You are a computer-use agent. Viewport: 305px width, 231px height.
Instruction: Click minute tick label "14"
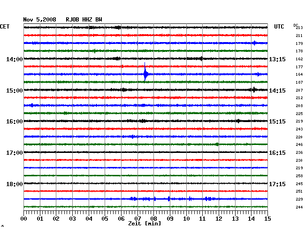[x=252, y=219]
